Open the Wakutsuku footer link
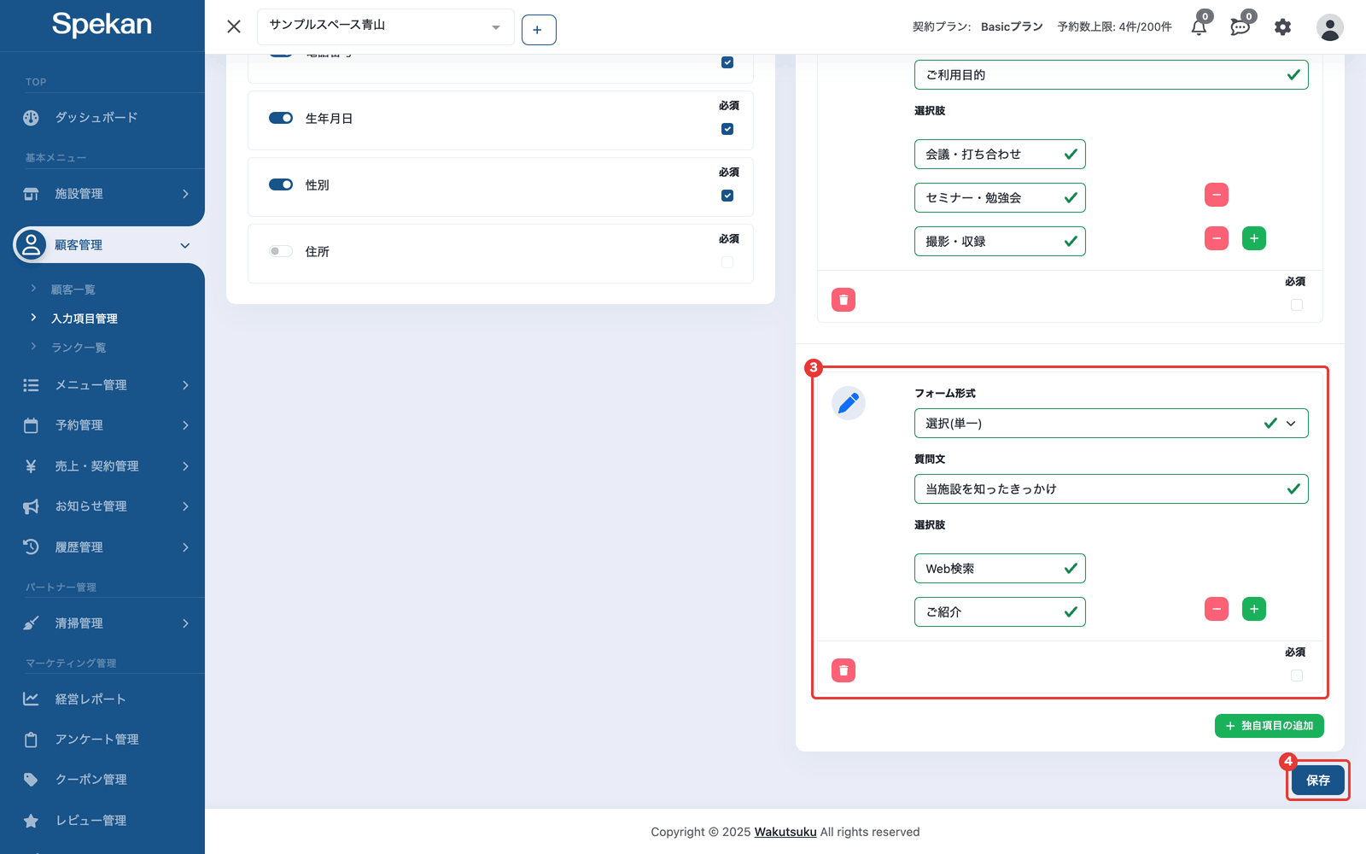The image size is (1366, 854). coord(785,832)
